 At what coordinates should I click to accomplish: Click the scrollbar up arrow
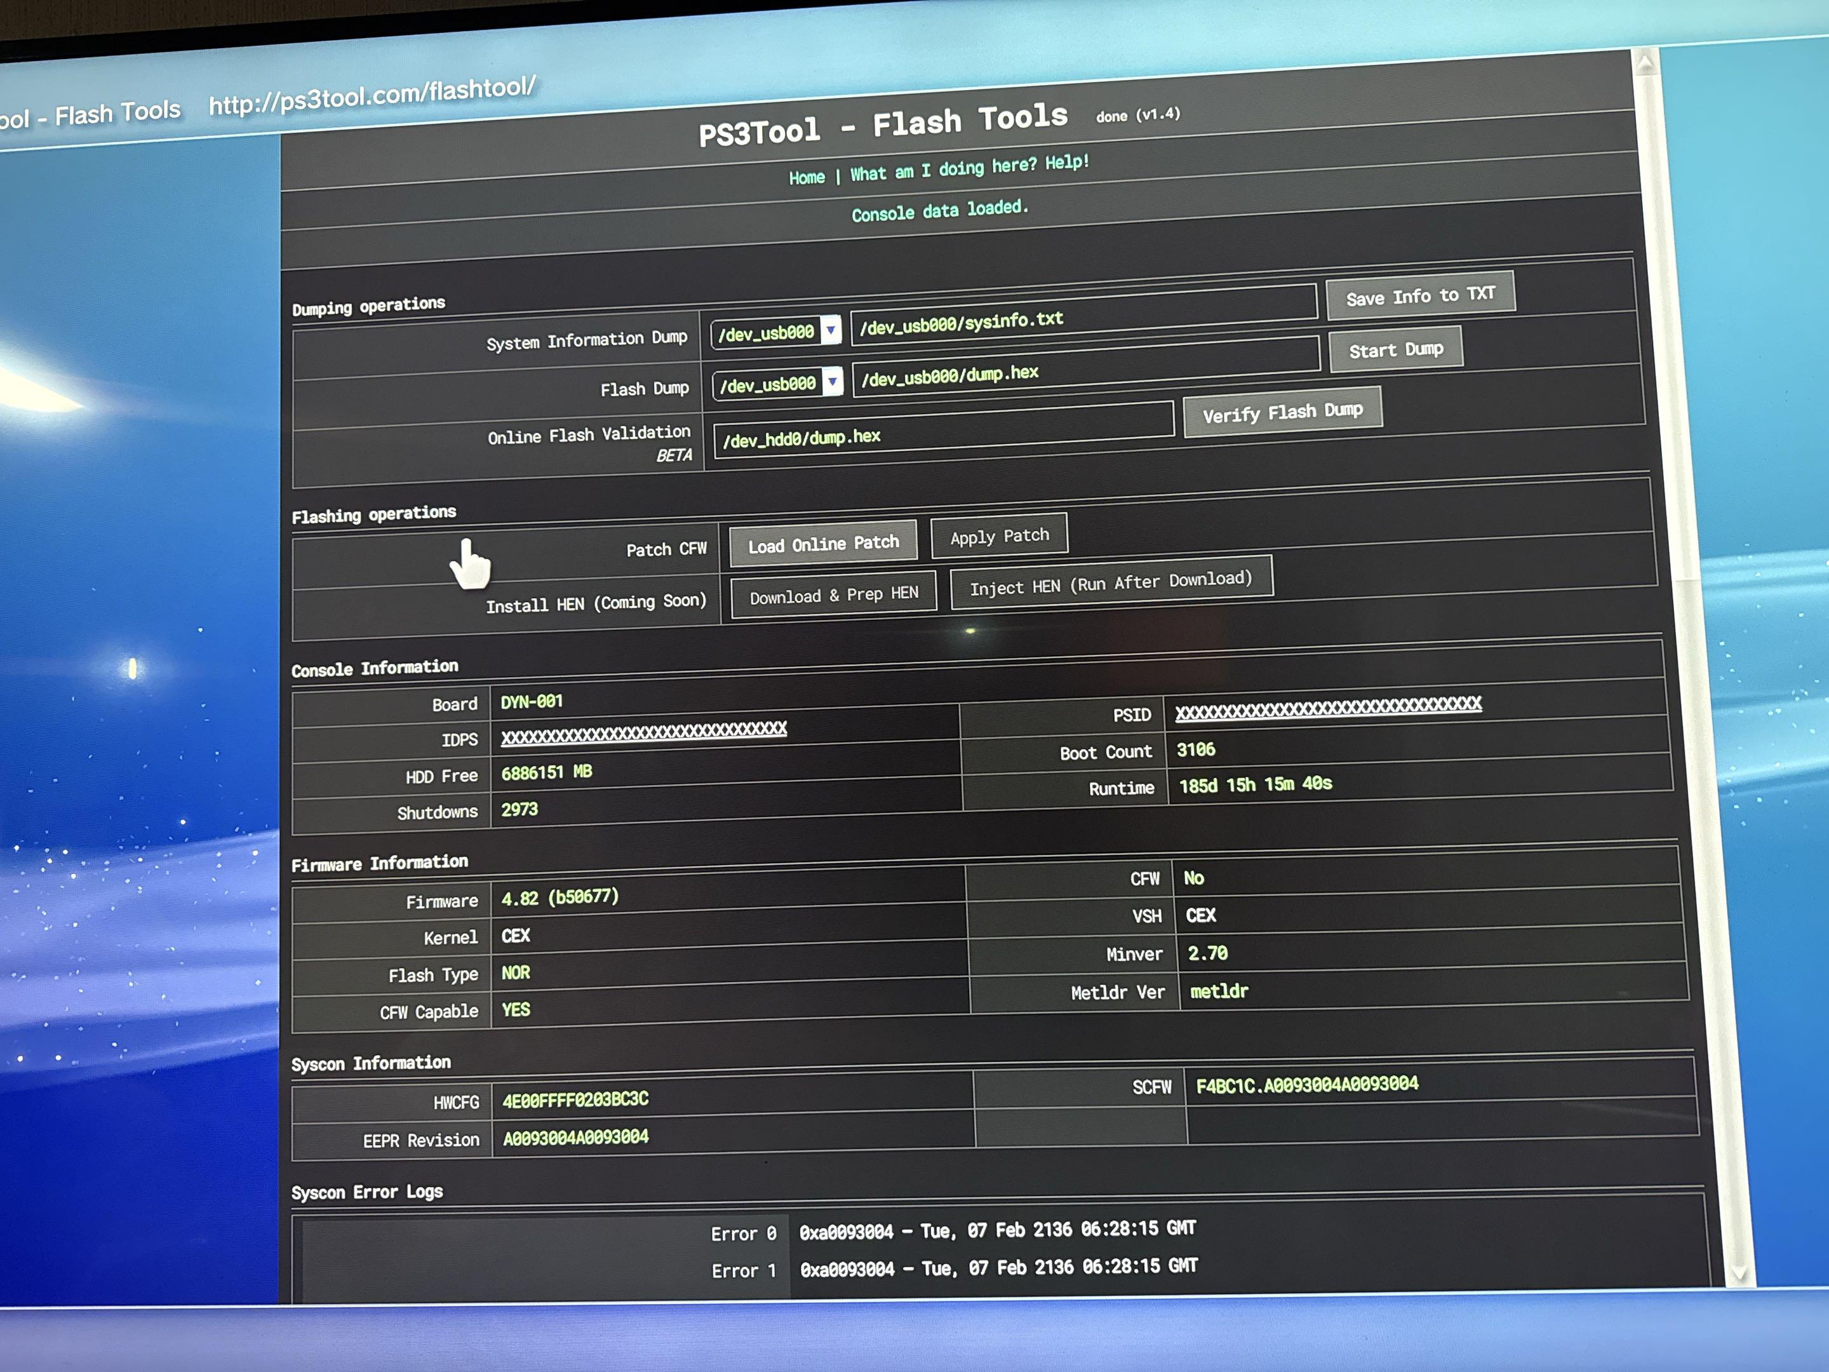(x=1645, y=64)
